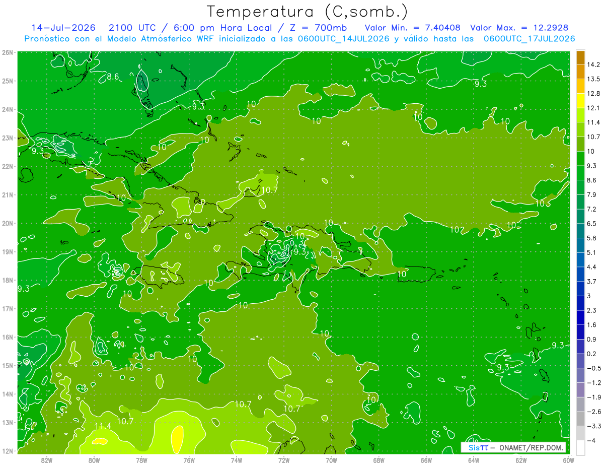Click the "22N" latitude axis label

point(8,166)
